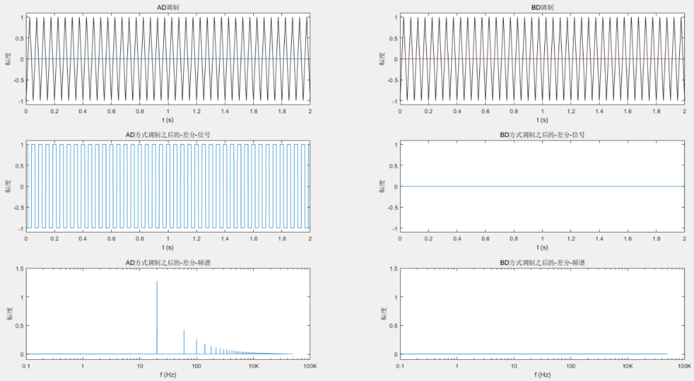Click the f (Hz) label of the BD spectrum

click(x=543, y=375)
